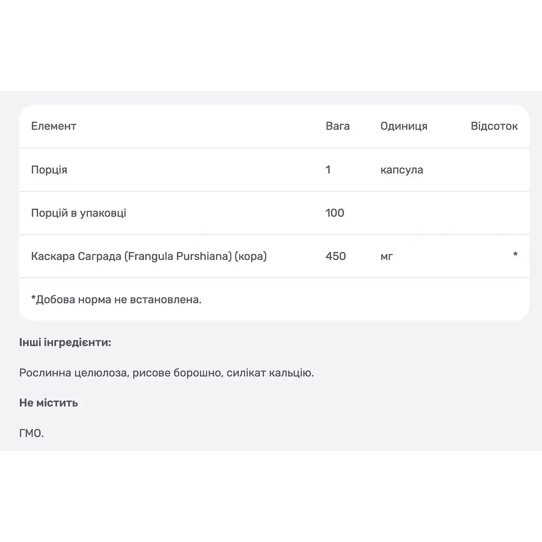Click the Одиниця column header
542x542 pixels.
(x=404, y=126)
